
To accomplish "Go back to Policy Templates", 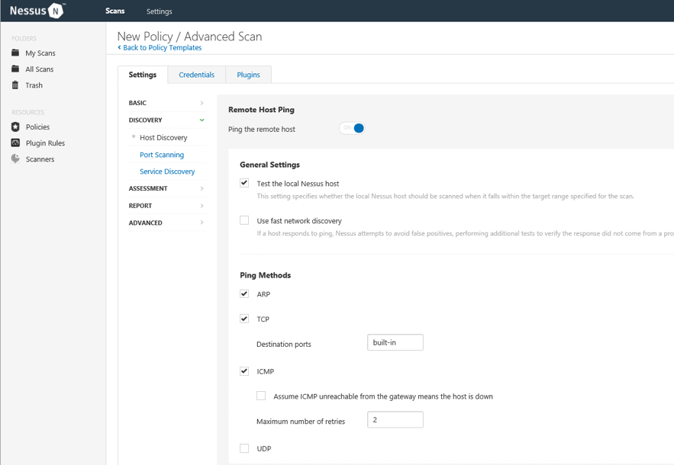I will click(x=161, y=47).
